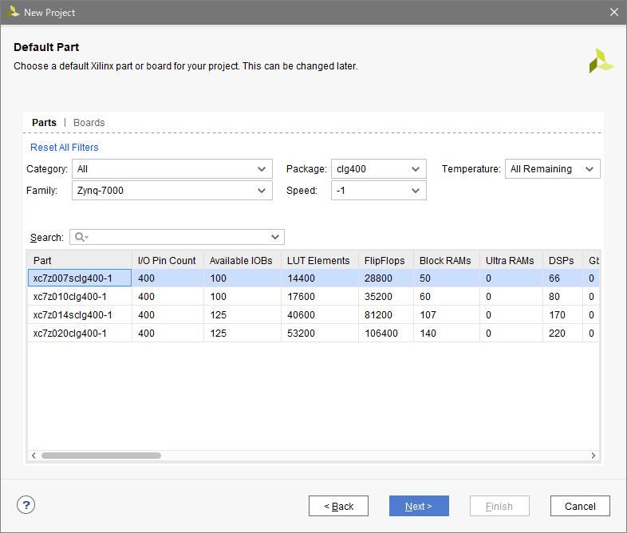Open the Temperature All Remaining dropdown
Viewport: 627px width, 533px height.
point(552,168)
